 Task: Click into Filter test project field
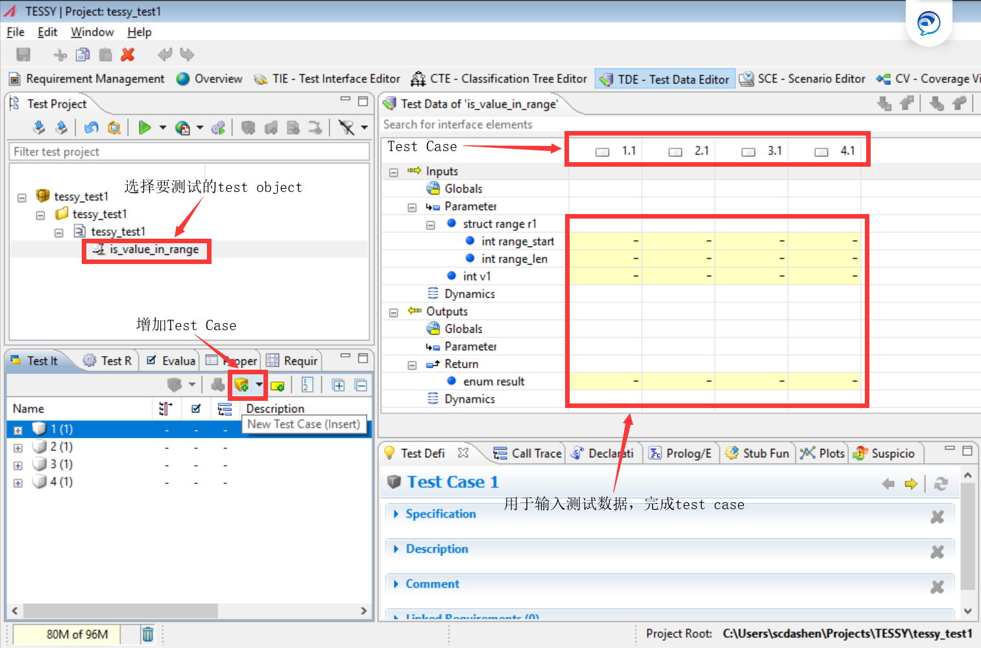click(189, 152)
